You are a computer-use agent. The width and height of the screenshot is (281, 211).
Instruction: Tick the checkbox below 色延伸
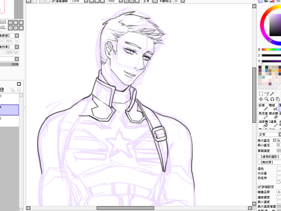(x=278, y=182)
